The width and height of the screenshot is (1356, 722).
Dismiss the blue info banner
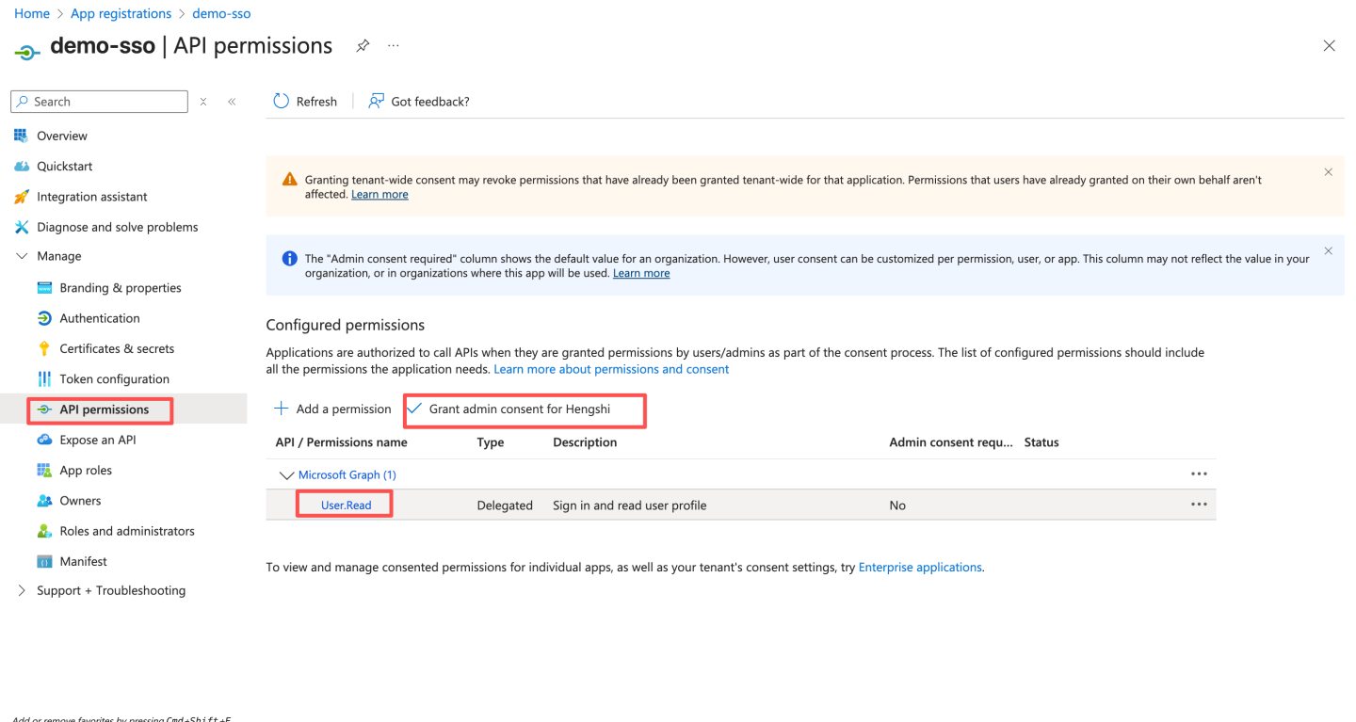1328,251
